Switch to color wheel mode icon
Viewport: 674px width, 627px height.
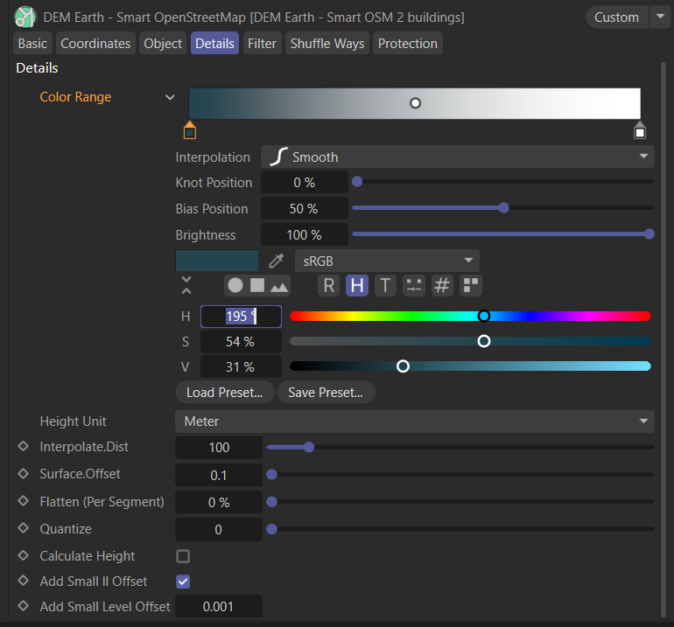click(x=235, y=285)
